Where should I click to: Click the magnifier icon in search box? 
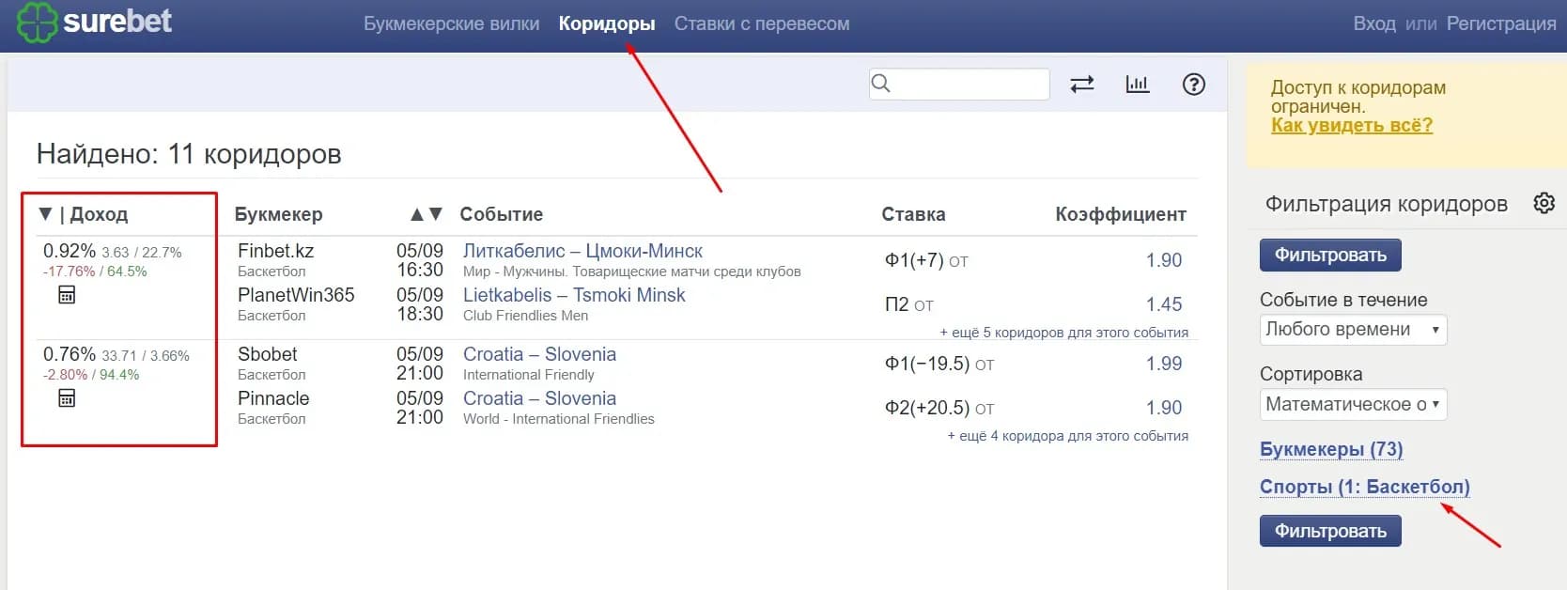[880, 84]
